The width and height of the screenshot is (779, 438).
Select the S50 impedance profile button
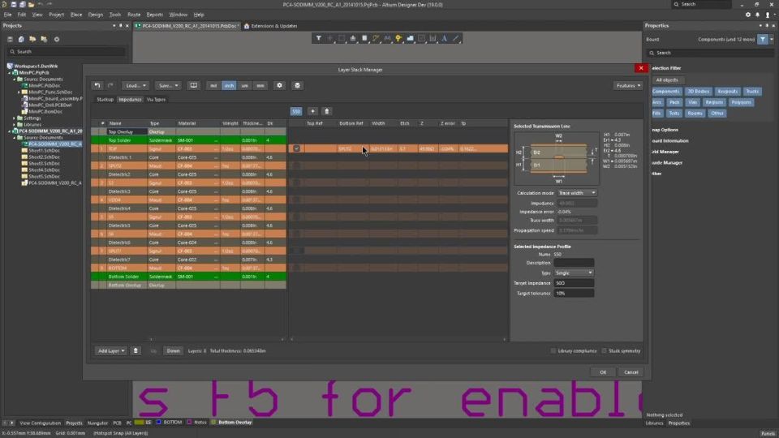point(296,111)
